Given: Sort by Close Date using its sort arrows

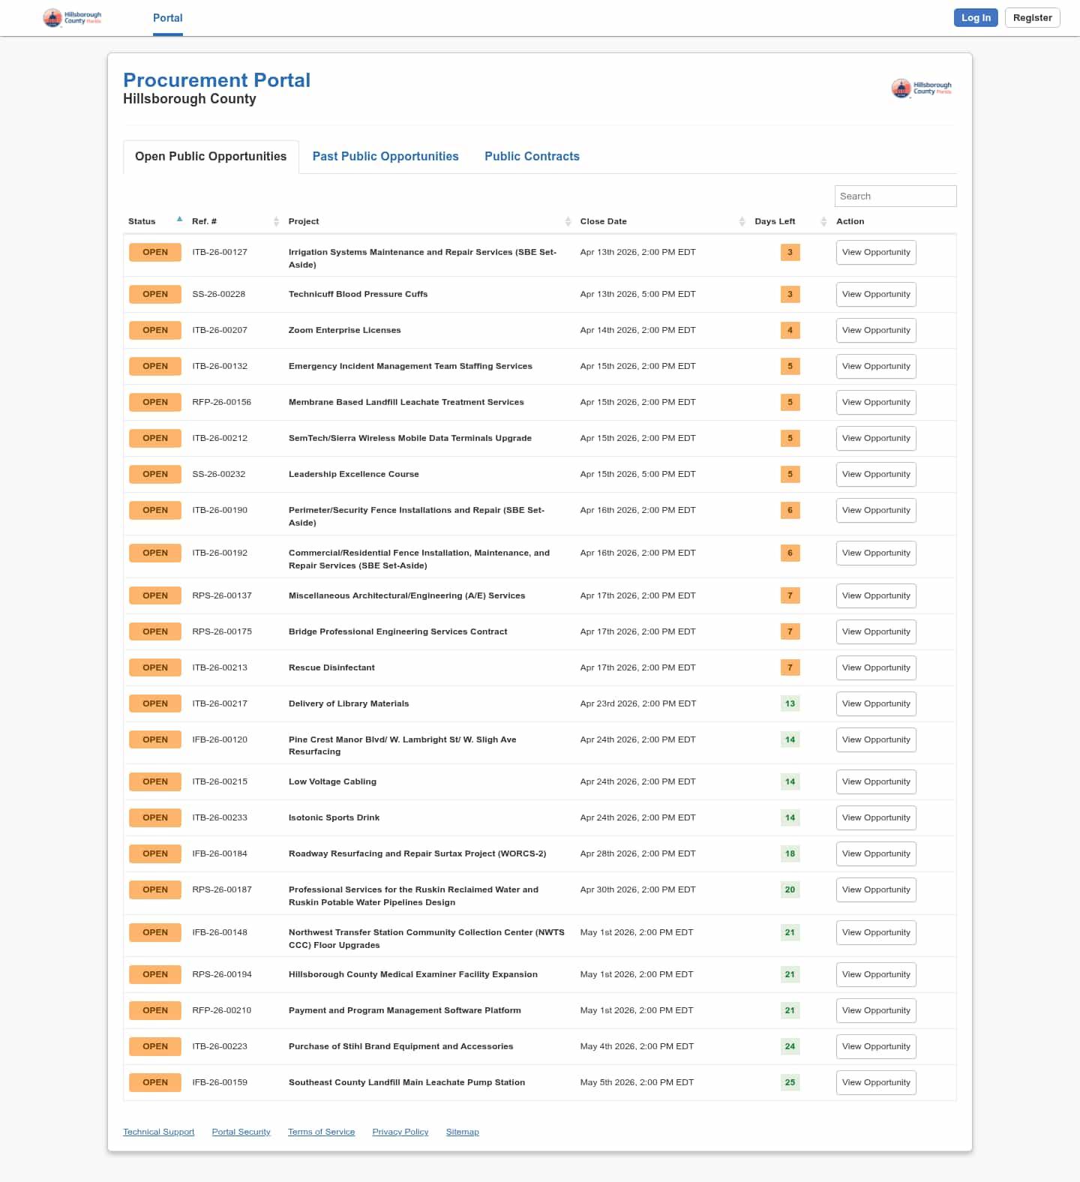Looking at the screenshot, I should pos(742,221).
